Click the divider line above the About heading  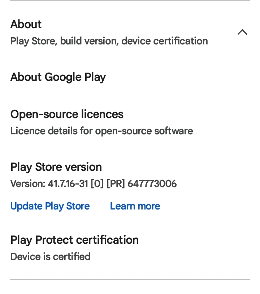click(x=130, y=1)
